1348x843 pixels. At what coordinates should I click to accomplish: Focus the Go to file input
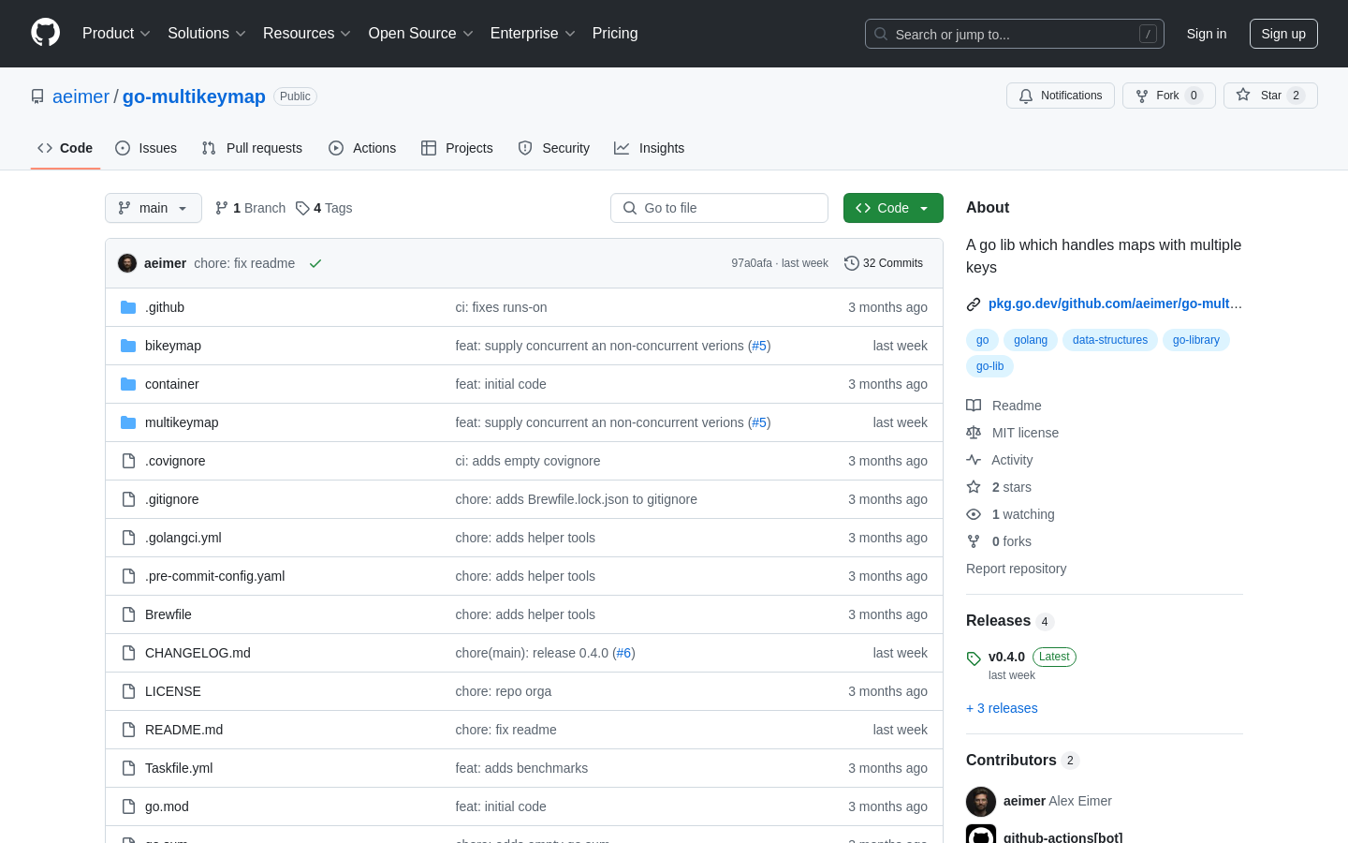[719, 208]
